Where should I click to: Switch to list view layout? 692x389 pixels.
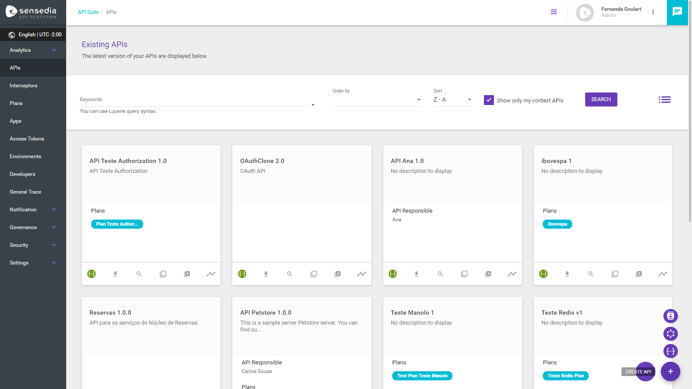pyautogui.click(x=664, y=100)
